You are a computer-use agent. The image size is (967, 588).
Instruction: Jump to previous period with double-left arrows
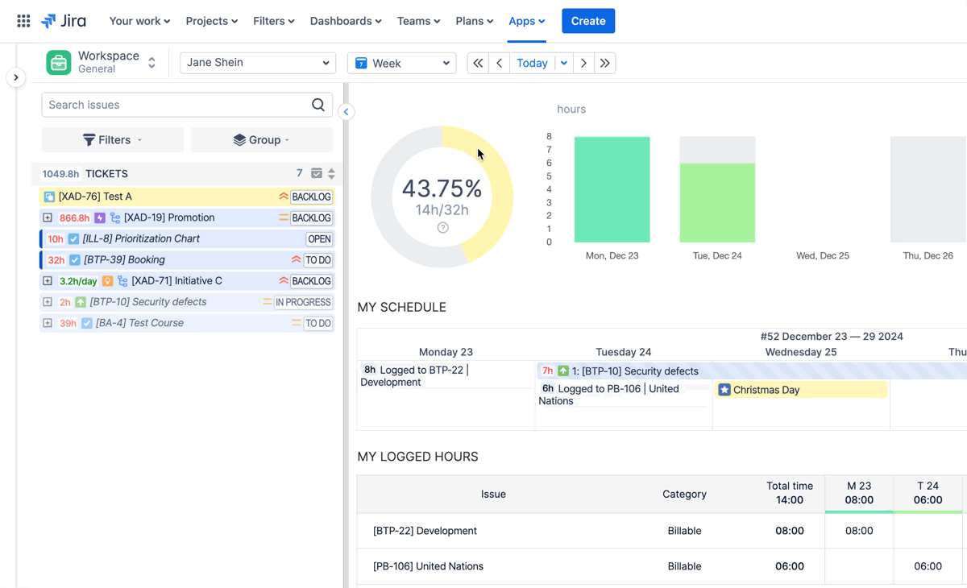[478, 63]
